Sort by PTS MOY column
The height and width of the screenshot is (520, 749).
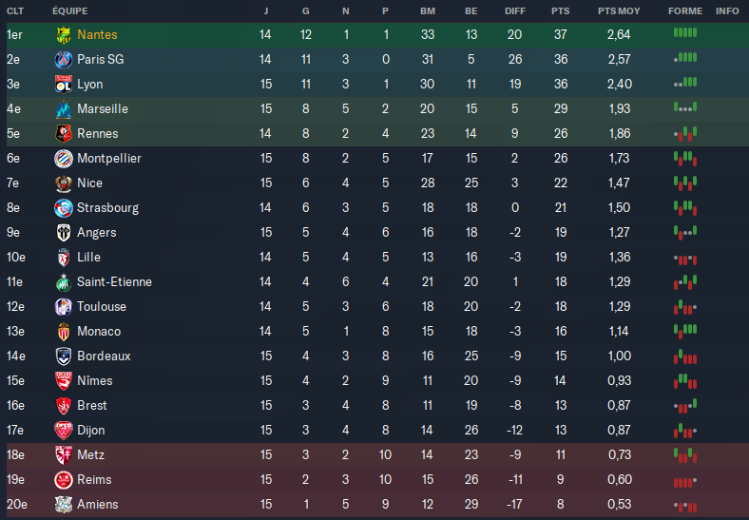(619, 11)
